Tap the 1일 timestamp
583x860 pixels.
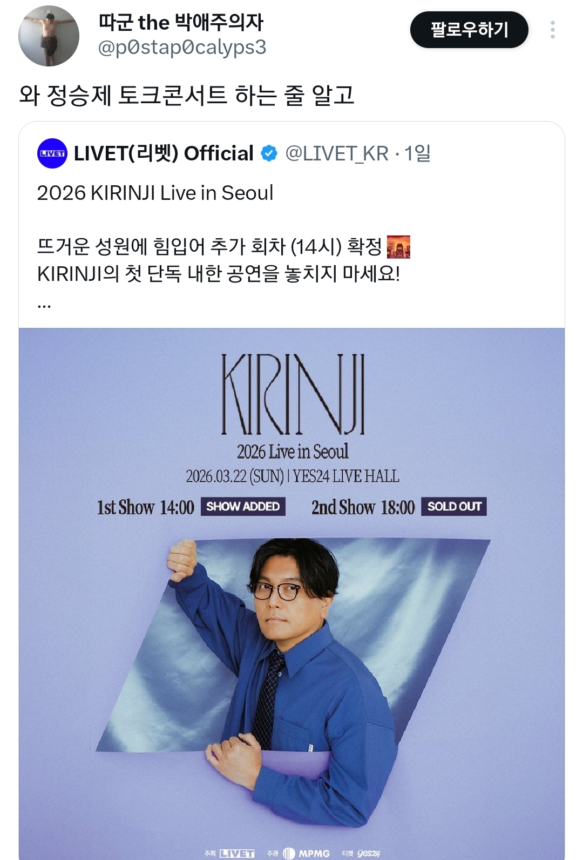417,153
